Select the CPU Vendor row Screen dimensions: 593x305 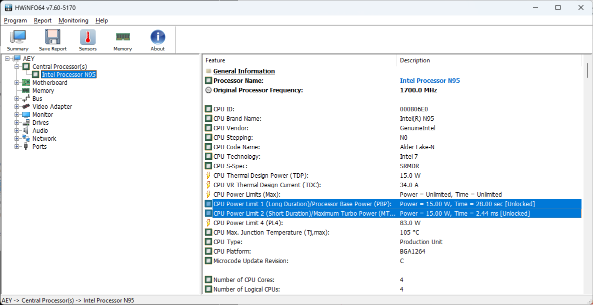392,128
